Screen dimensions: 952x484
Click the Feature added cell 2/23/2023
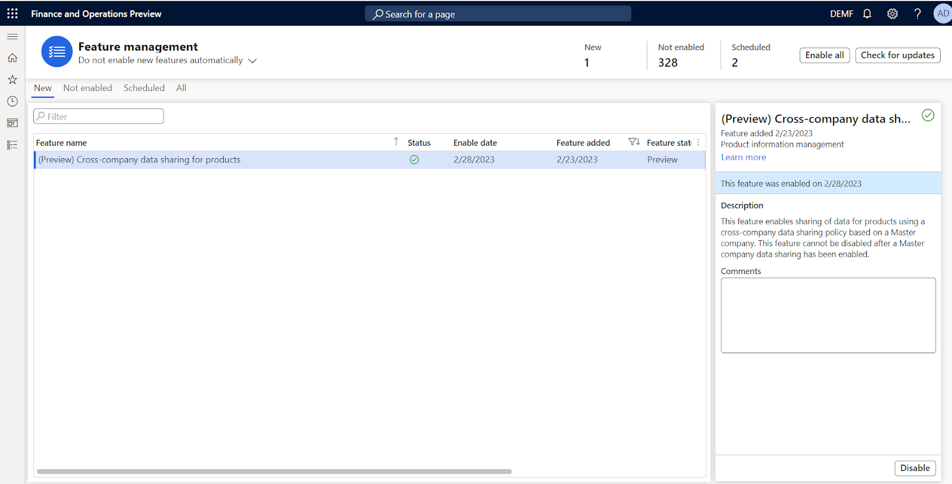click(x=577, y=160)
